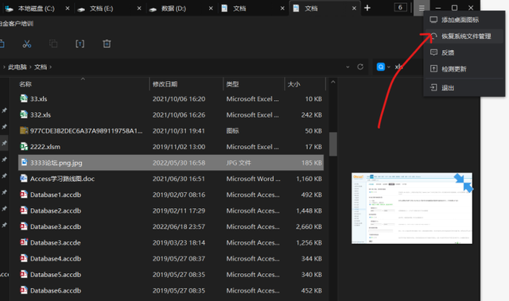Image resolution: width=509 pixels, height=301 pixels.
Task: Select menu item 检测更新
Action: coord(464,68)
